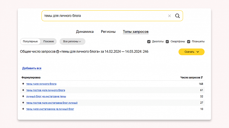
Task: Toggle the Смартфоны checkbox
Action: (167, 42)
